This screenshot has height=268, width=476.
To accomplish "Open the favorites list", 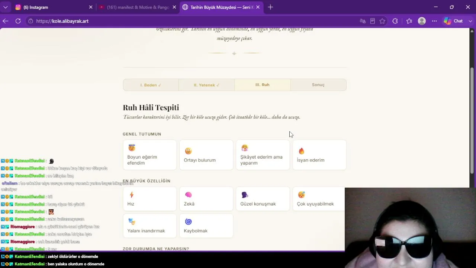I will pyautogui.click(x=409, y=21).
